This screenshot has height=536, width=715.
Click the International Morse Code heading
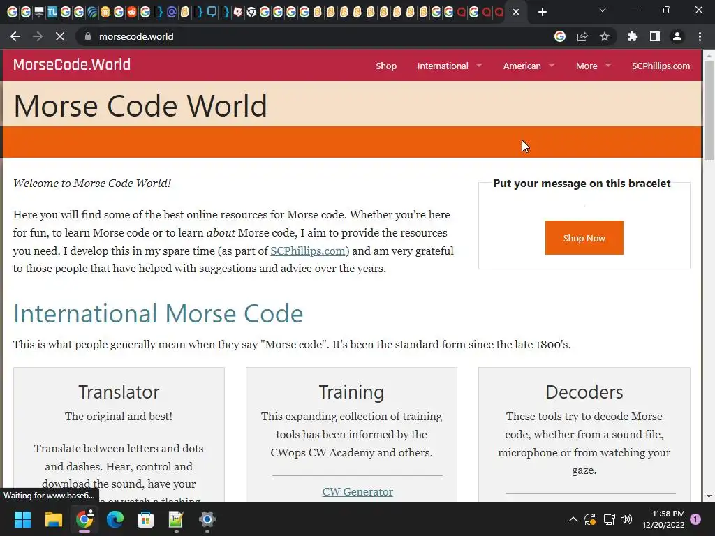(158, 313)
